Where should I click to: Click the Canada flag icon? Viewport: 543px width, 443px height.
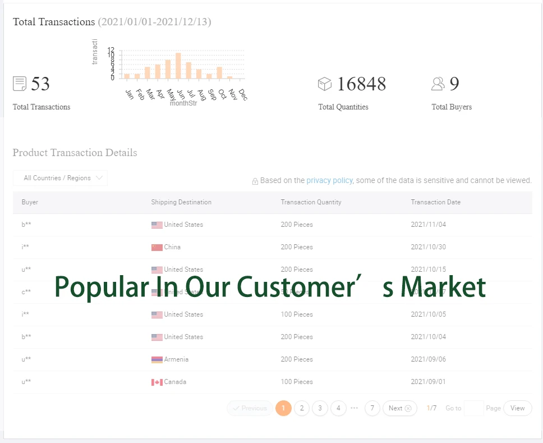click(157, 382)
